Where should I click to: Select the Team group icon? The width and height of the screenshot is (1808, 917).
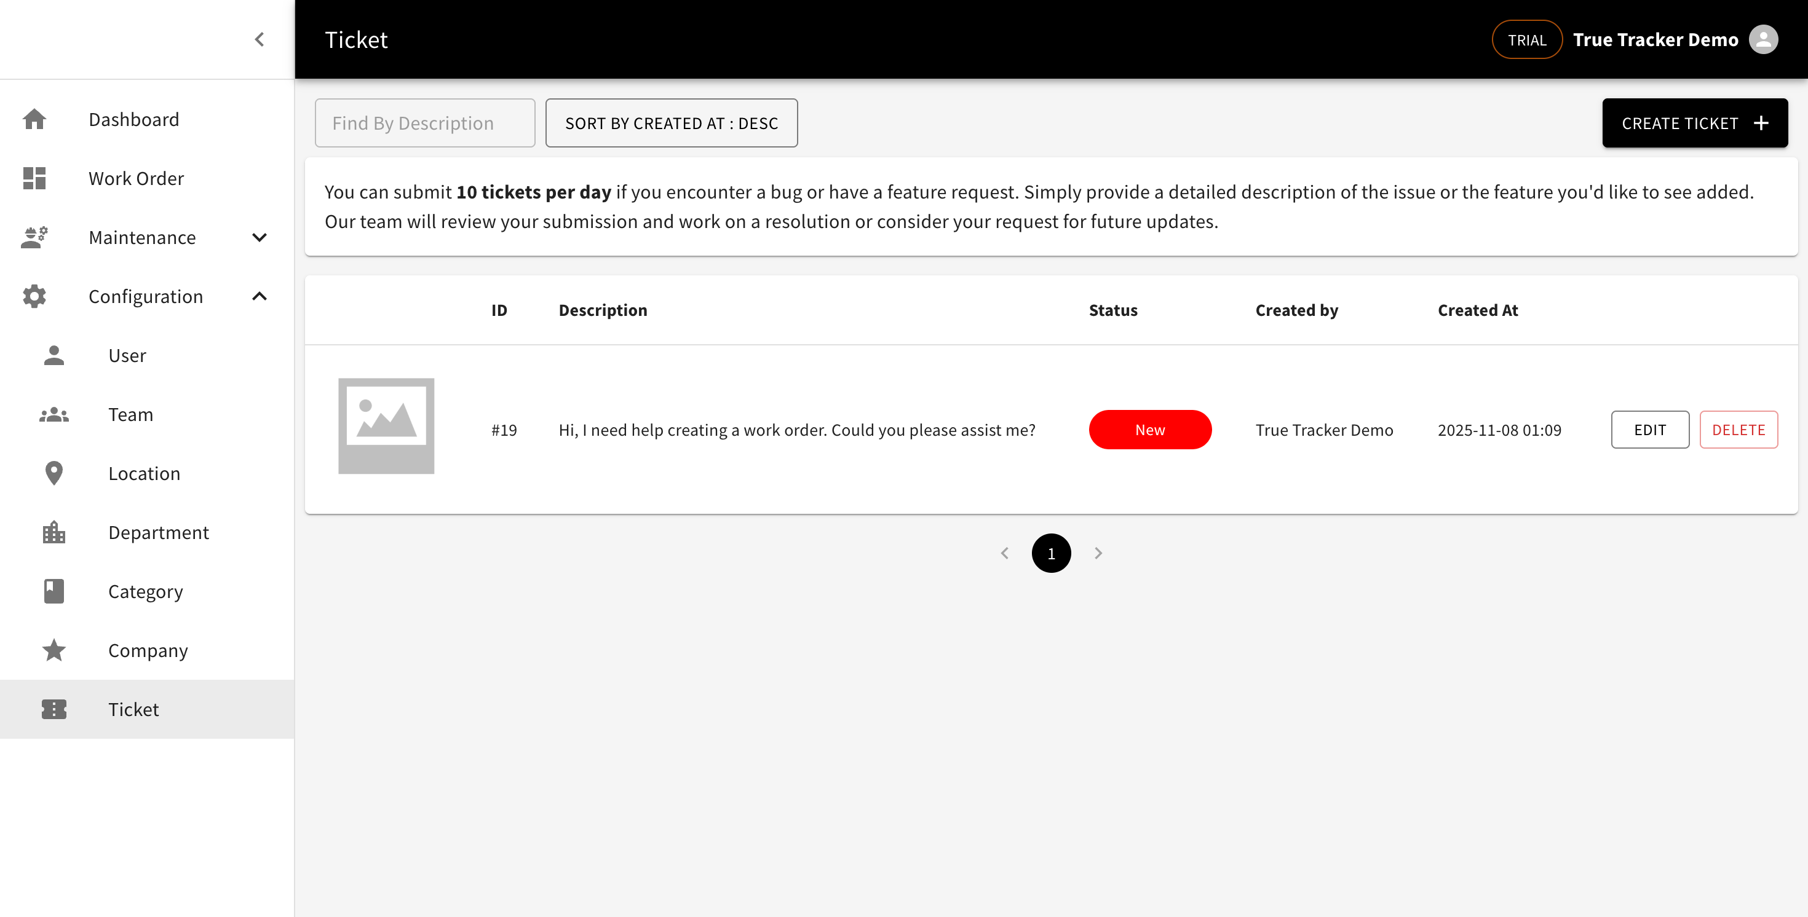pos(54,414)
